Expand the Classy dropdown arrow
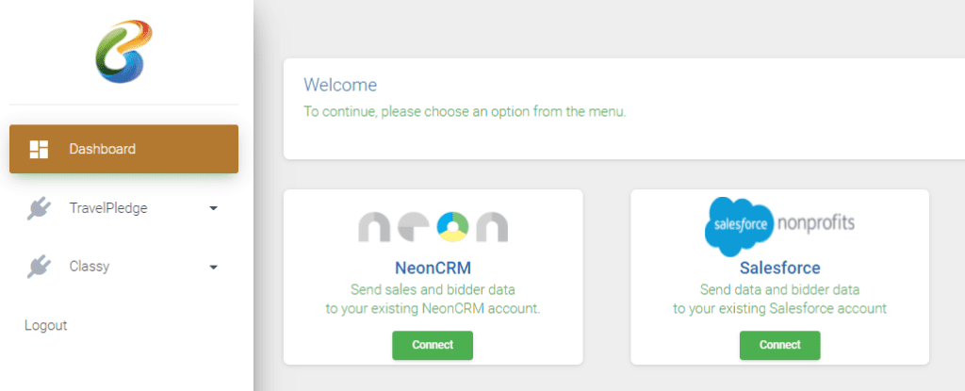 pos(213,268)
